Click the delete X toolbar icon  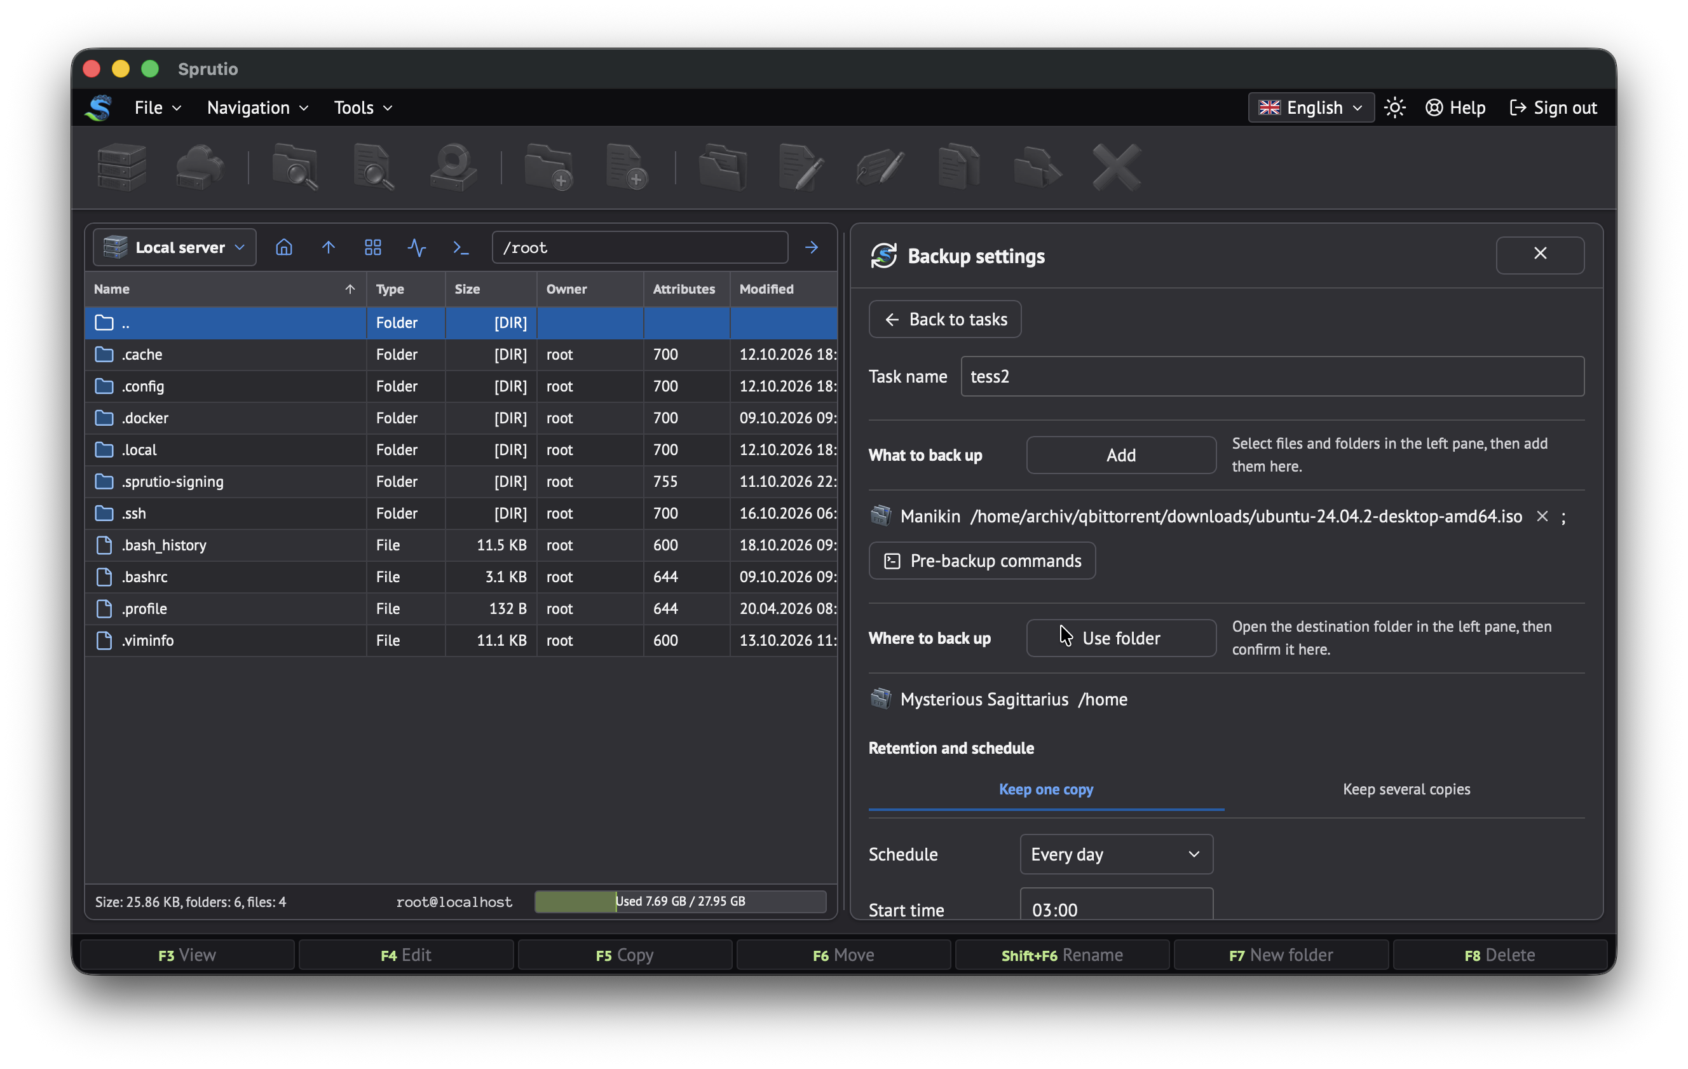click(x=1117, y=167)
